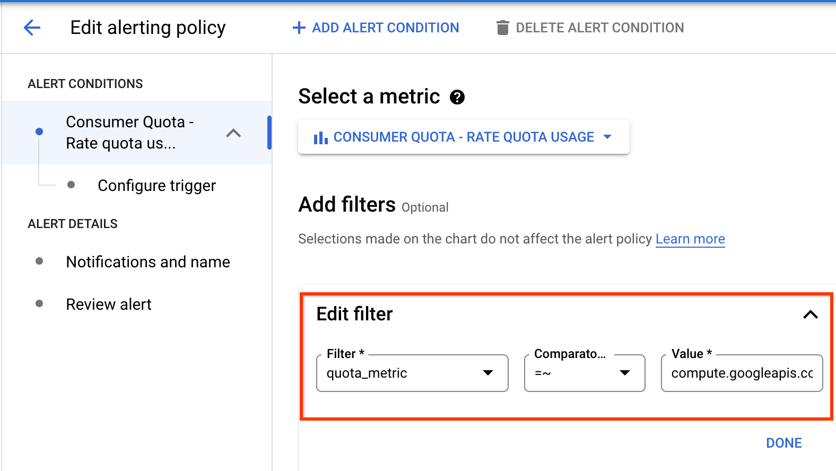The height and width of the screenshot is (471, 836).
Task: Click the blue step bullet for Consumer Quota
Action: pyautogui.click(x=39, y=132)
